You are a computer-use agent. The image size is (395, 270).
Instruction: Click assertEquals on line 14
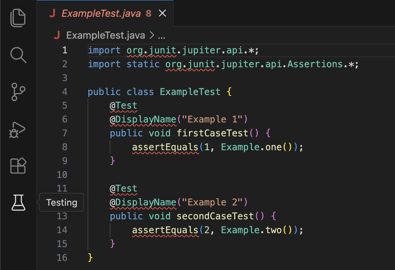[x=165, y=230]
